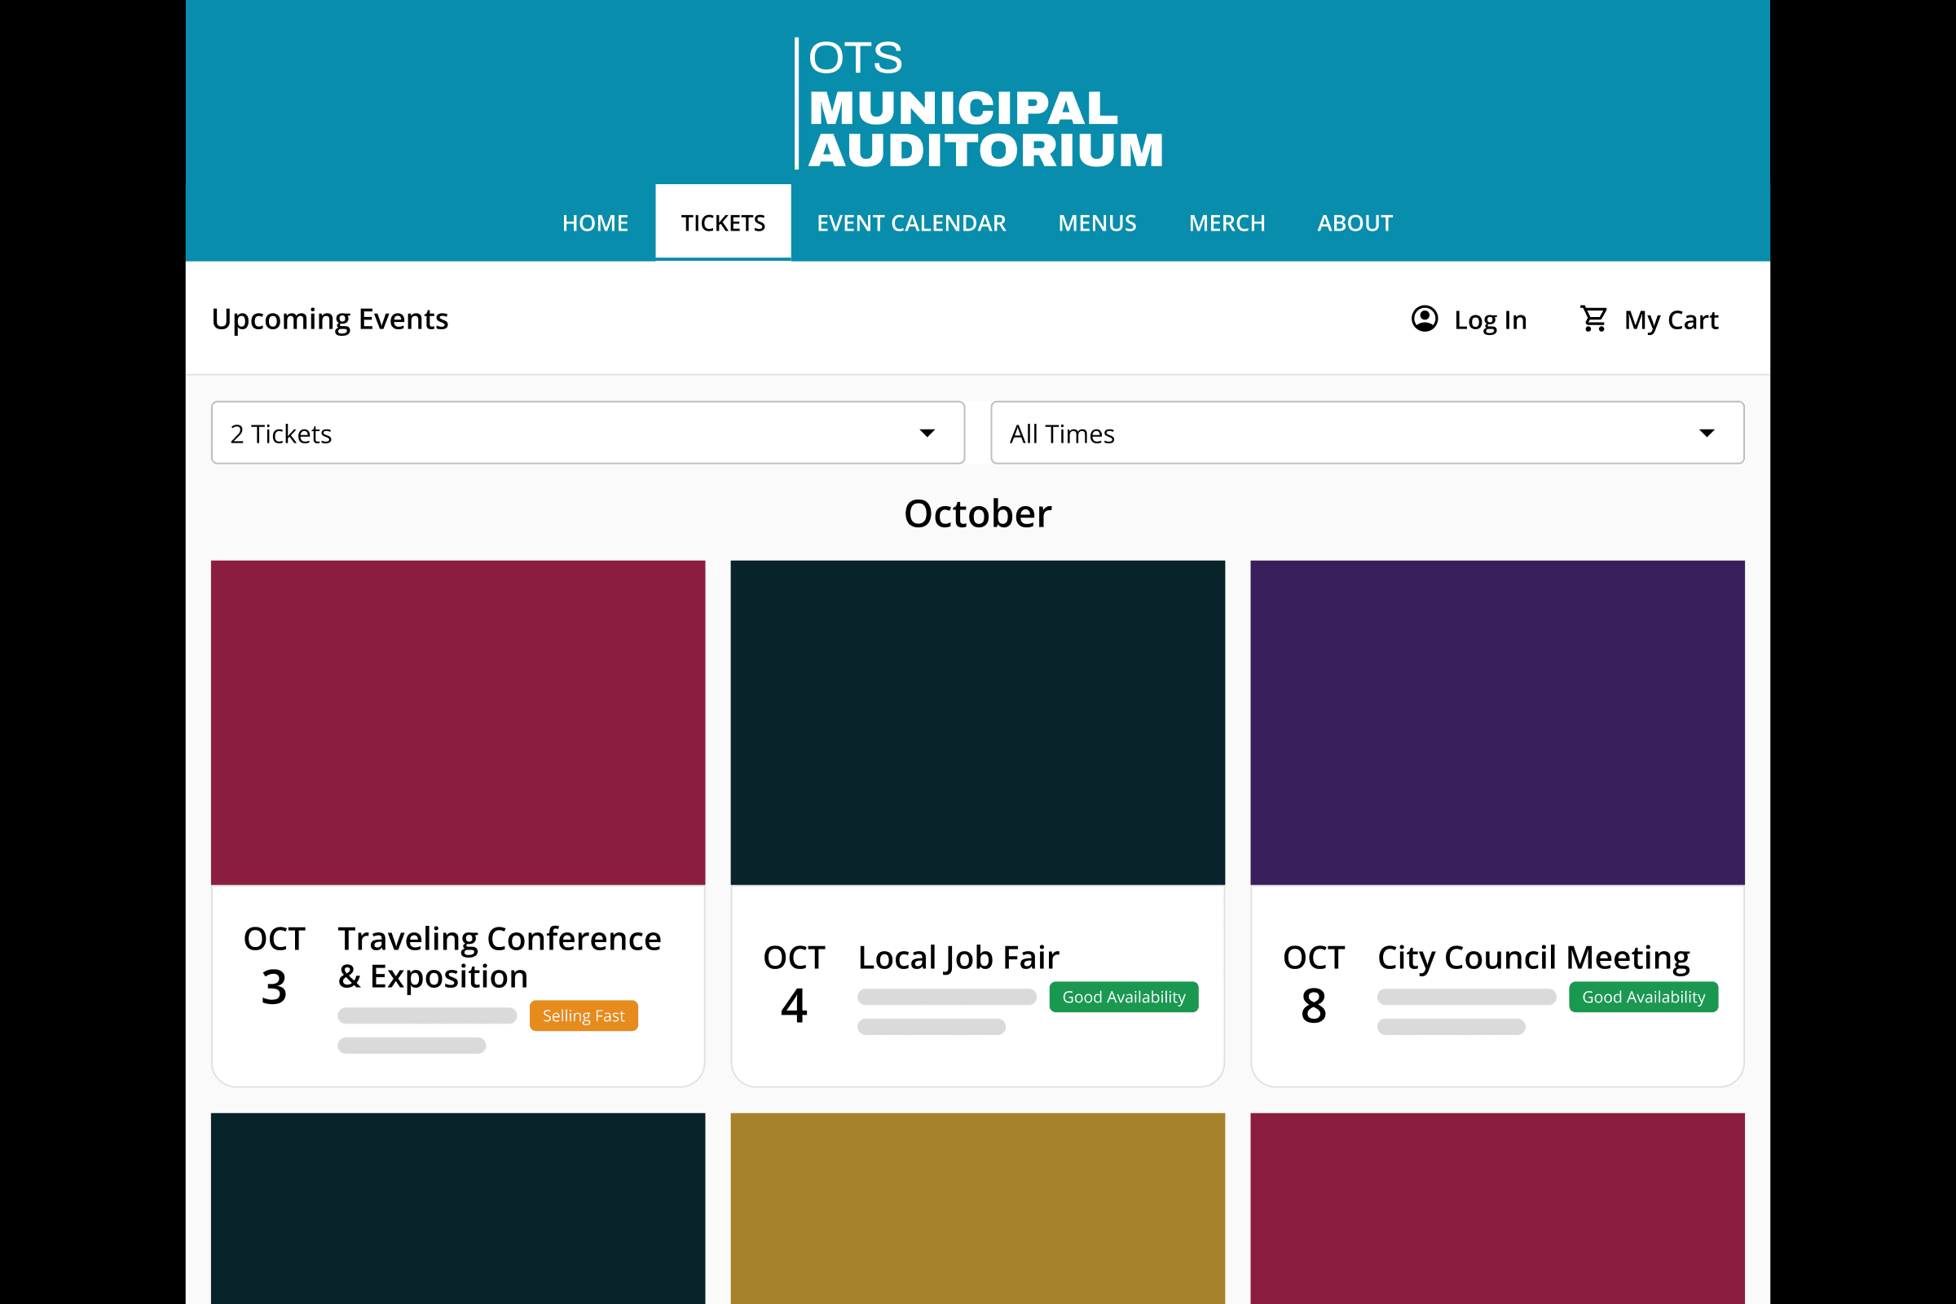Open the Traveling Conference & Exposition event title

[499, 957]
